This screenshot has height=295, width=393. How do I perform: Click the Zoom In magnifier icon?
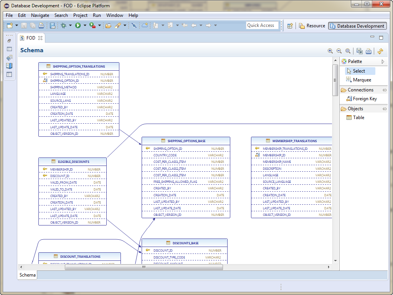tap(330, 51)
